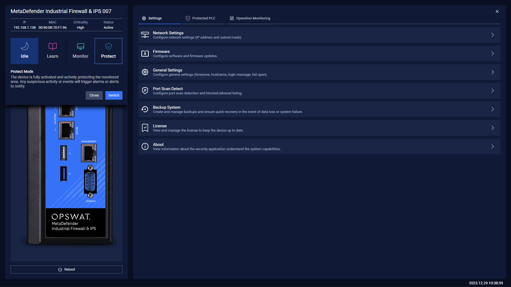Click the About info icon
The height and width of the screenshot is (287, 511).
tap(145, 146)
